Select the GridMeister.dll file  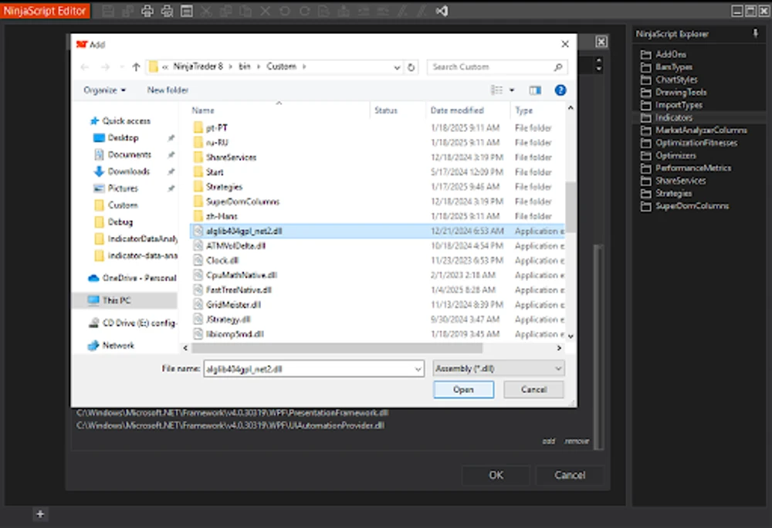pyautogui.click(x=377, y=305)
